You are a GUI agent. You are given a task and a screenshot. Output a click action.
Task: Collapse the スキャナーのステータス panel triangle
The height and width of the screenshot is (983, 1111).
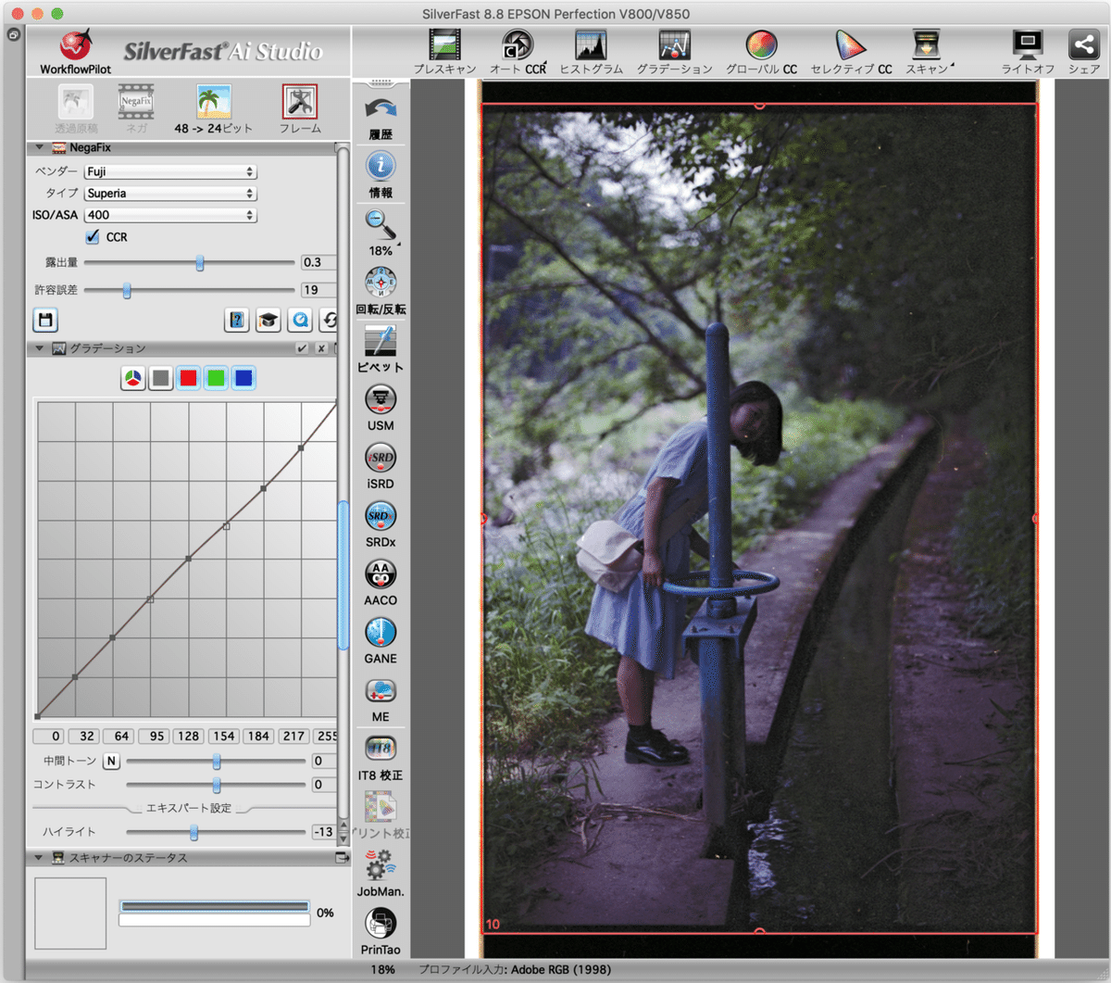(x=39, y=858)
